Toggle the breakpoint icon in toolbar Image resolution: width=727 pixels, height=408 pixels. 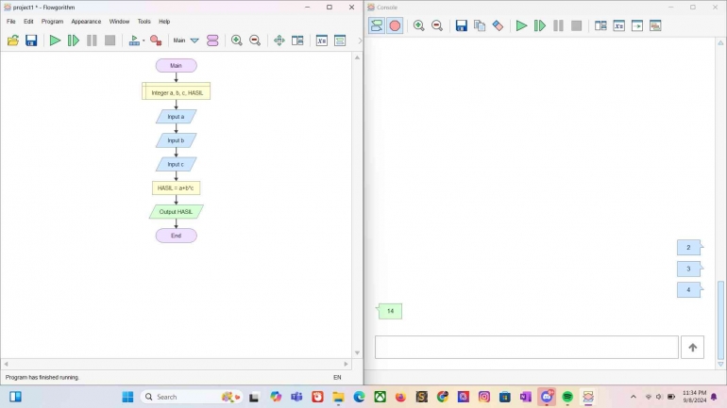[x=156, y=41]
